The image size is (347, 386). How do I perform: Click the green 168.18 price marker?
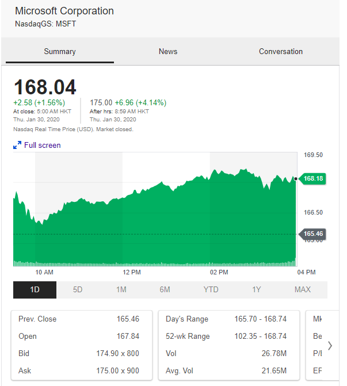coord(312,178)
